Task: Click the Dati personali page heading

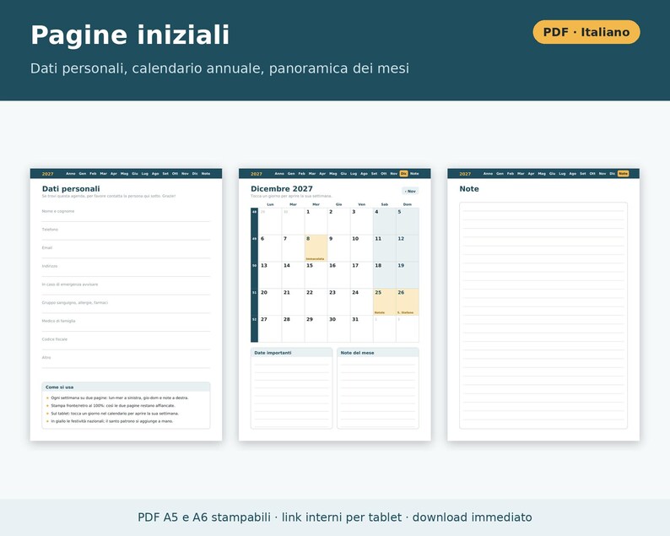Action: 71,188
